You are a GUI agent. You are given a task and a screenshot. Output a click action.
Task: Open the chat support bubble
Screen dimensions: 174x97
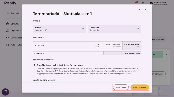(x=5, y=92)
